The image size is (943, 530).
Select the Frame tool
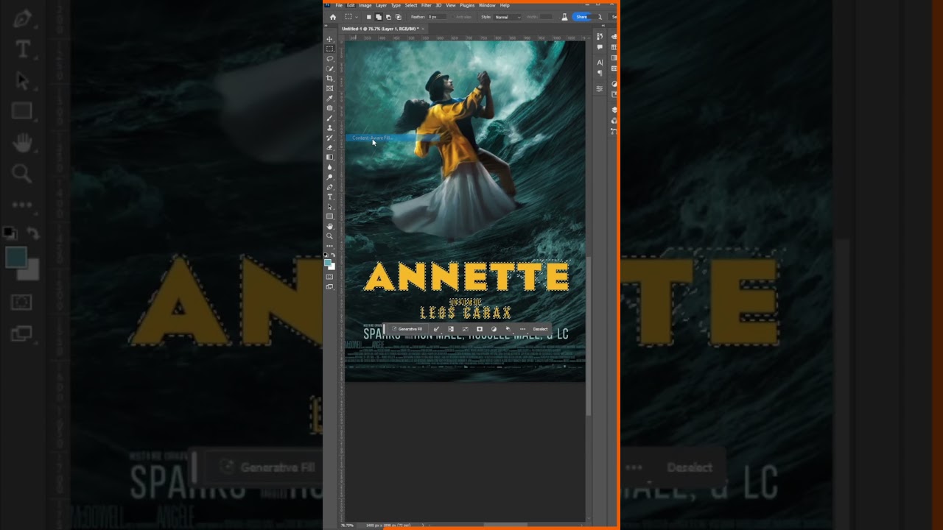[329, 88]
